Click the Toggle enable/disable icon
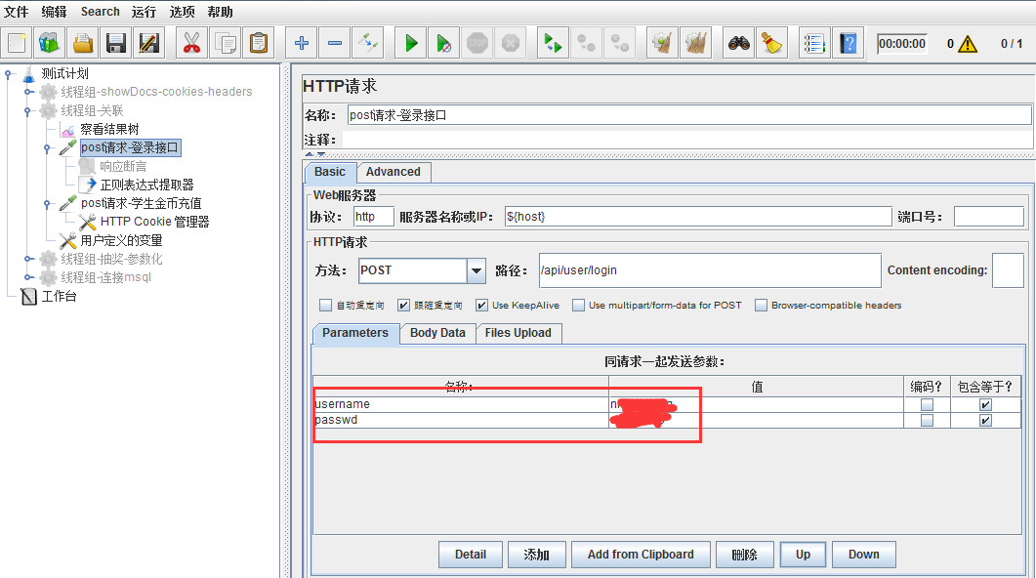 click(x=368, y=44)
